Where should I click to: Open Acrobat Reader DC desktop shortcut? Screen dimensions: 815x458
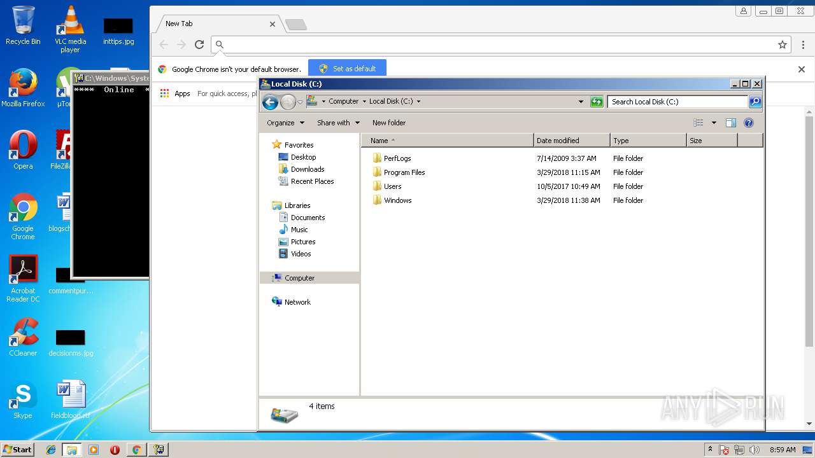point(23,279)
